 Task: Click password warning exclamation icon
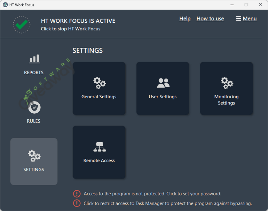point(77,194)
